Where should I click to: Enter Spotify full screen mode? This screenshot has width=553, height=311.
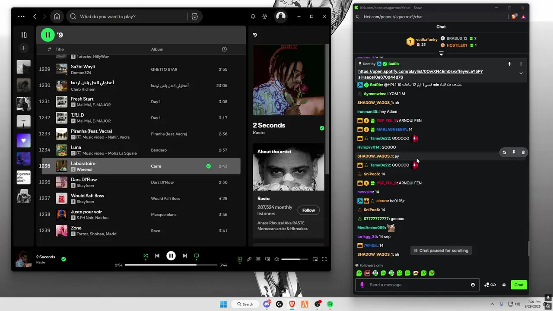pos(324,259)
